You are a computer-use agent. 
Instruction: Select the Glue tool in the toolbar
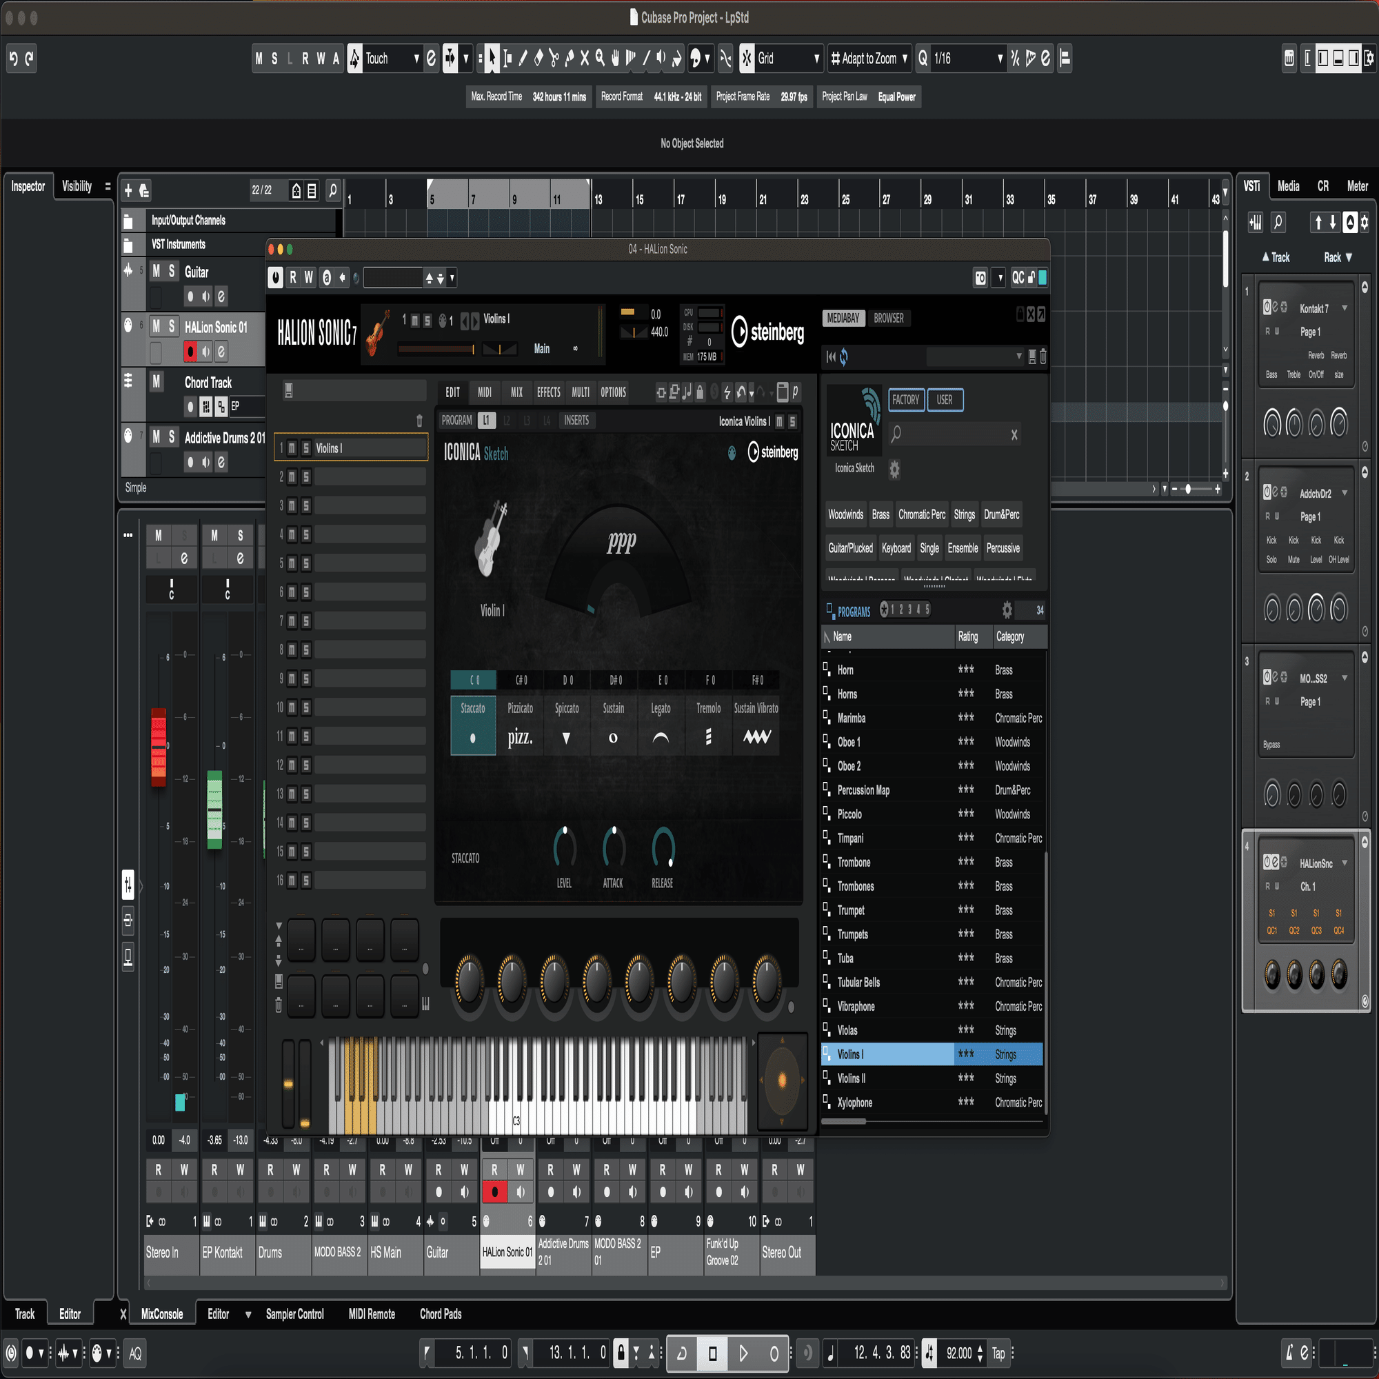[570, 59]
